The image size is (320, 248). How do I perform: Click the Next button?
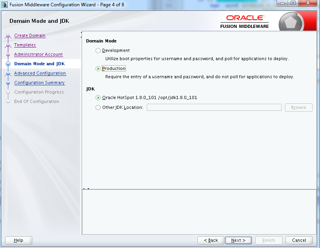pyautogui.click(x=238, y=240)
